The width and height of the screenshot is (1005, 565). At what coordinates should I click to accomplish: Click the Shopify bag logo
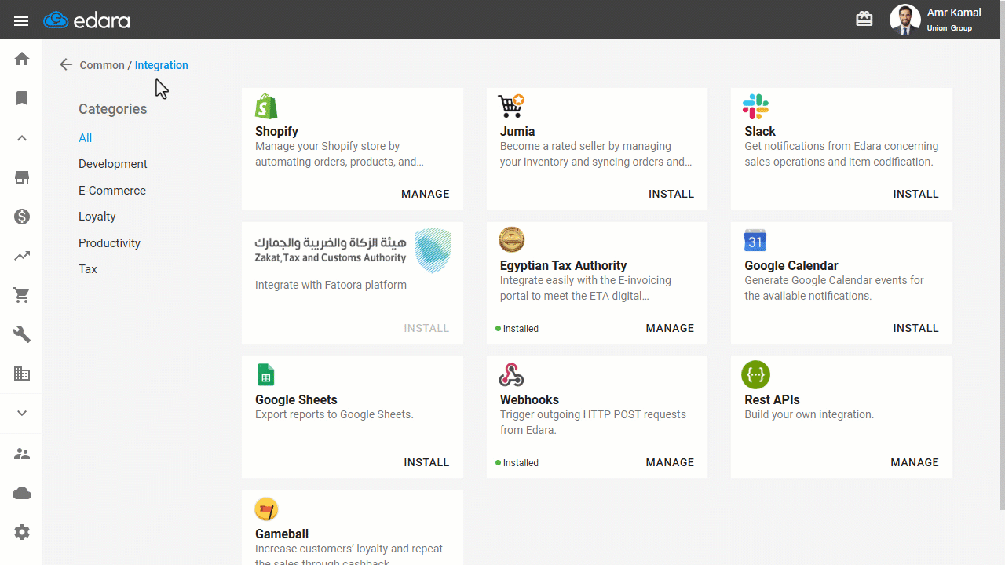[267, 107]
